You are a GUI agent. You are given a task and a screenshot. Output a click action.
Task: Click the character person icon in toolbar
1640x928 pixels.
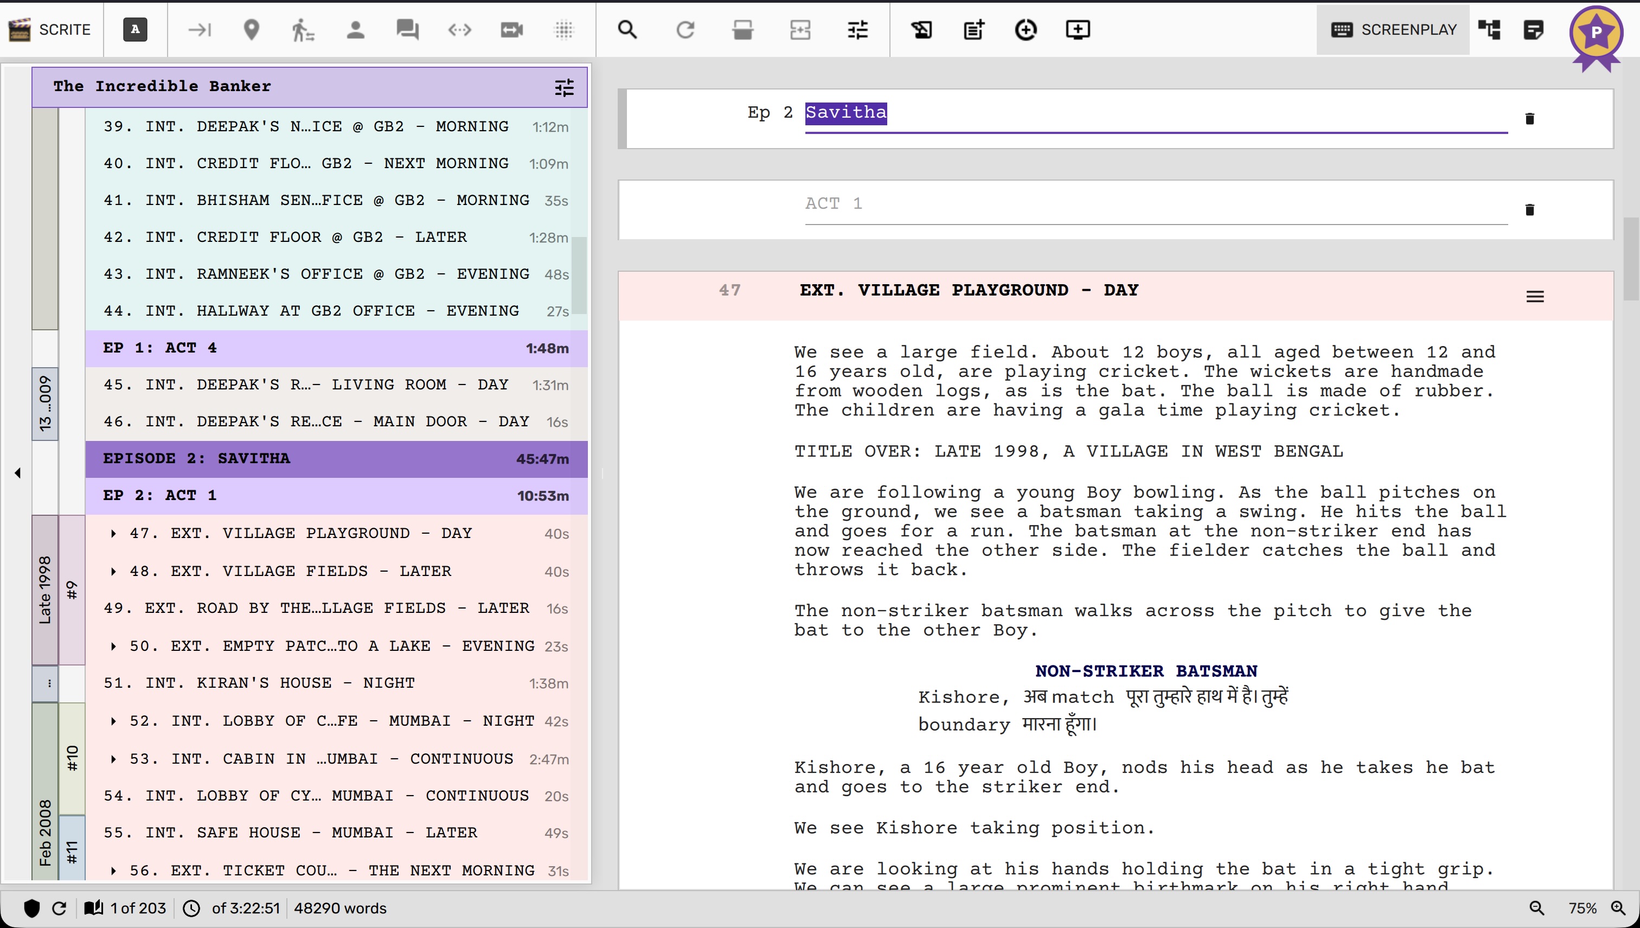[356, 29]
